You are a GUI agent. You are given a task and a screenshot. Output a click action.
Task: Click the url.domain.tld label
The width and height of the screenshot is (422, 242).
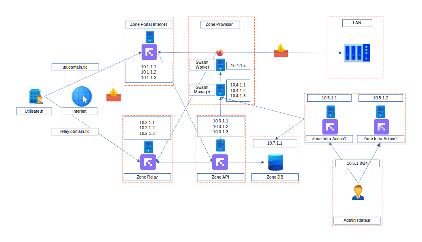tap(75, 67)
